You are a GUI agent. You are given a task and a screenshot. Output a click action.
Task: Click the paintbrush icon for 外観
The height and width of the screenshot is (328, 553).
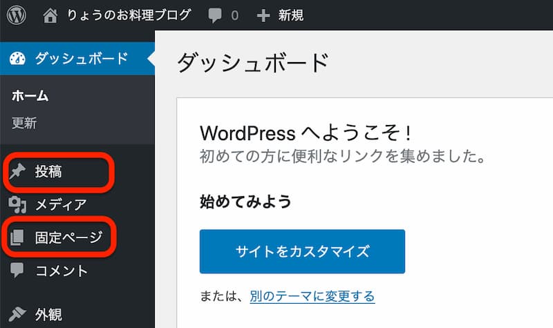click(x=17, y=314)
